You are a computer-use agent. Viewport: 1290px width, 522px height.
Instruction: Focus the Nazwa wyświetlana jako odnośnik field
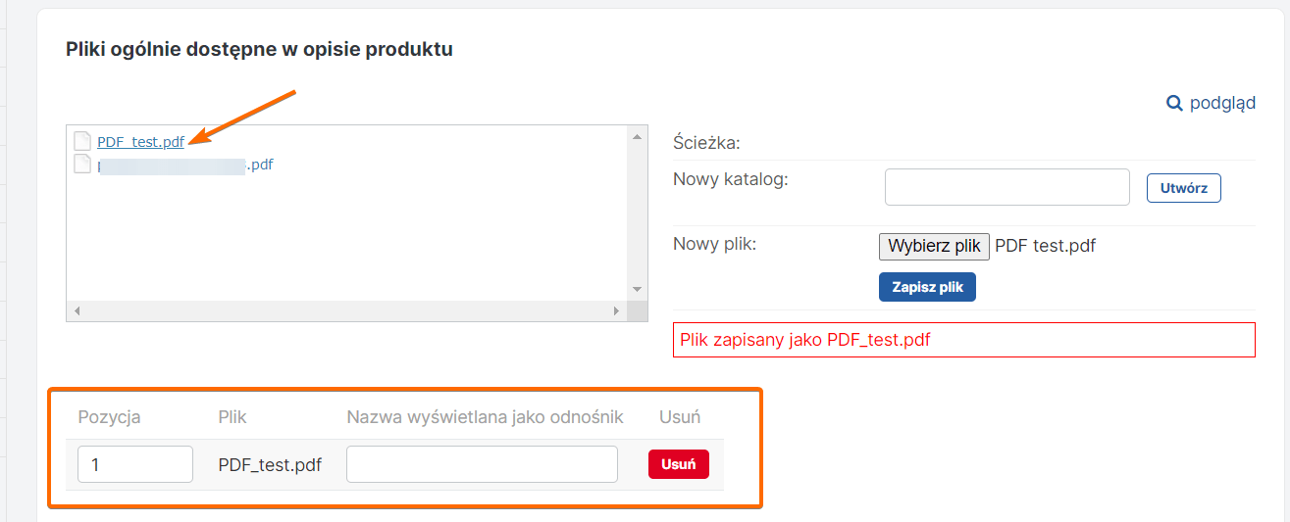click(482, 464)
